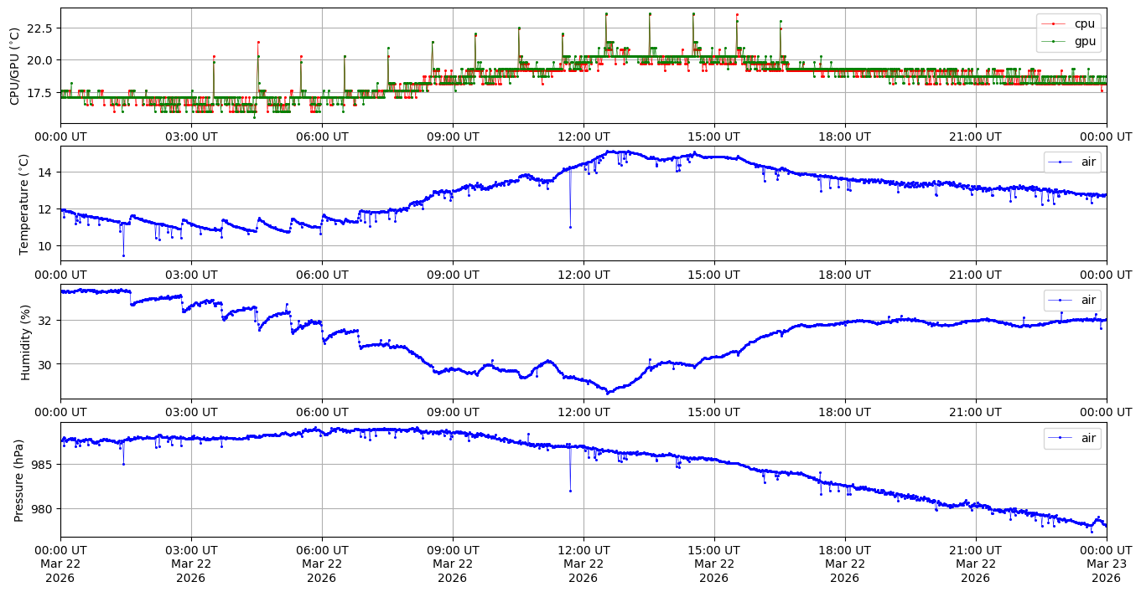
Task: Click the 00:00 UT Mar 23 2026 tick label
Action: pos(1106,563)
